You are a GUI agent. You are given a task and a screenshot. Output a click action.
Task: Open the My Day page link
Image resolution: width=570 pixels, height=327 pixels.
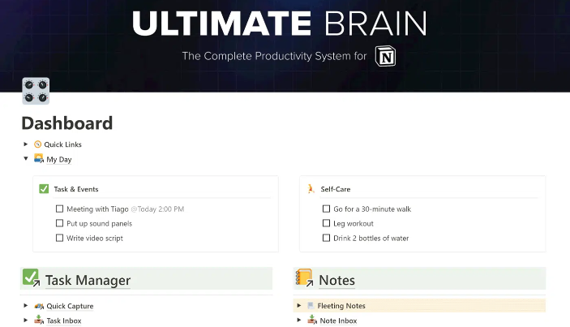[59, 159]
